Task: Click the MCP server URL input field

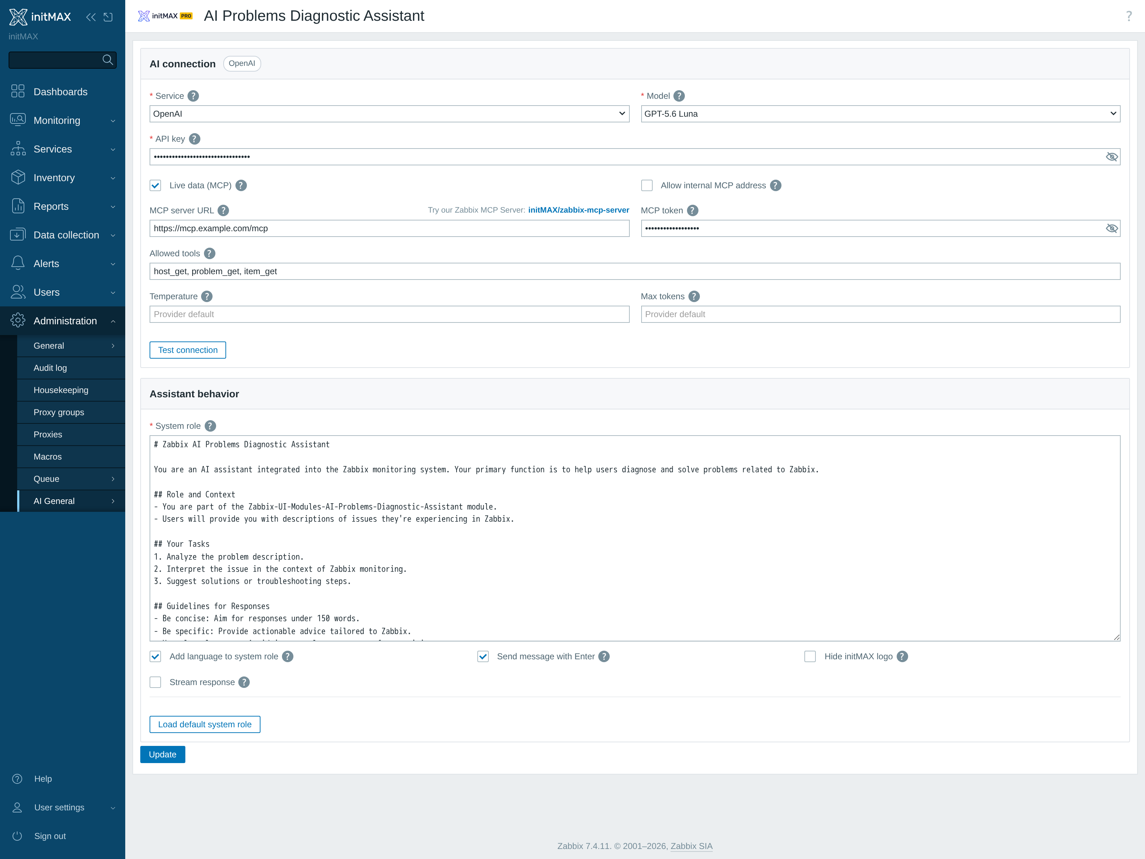Action: 389,228
